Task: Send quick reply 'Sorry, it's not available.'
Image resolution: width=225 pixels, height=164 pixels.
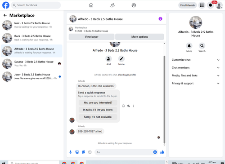Action: pyautogui.click(x=98, y=117)
